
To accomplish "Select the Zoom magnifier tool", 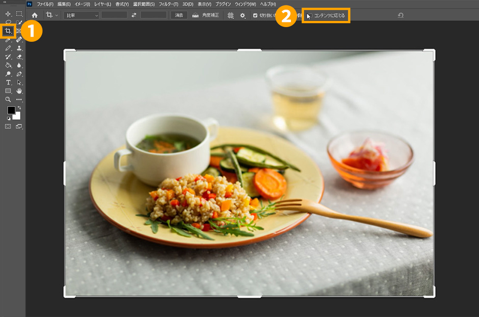I will click(x=8, y=99).
